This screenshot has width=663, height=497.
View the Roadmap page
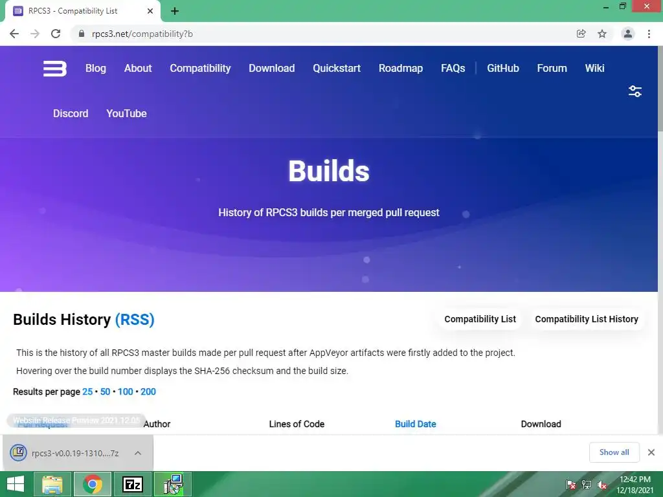[x=400, y=68]
